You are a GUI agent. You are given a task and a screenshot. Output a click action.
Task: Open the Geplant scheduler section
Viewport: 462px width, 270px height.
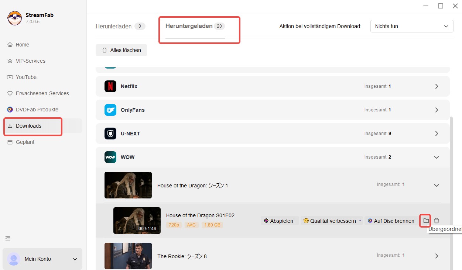[25, 142]
